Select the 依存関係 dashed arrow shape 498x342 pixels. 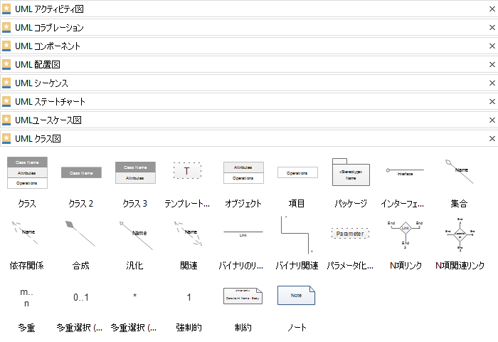[x=25, y=233]
